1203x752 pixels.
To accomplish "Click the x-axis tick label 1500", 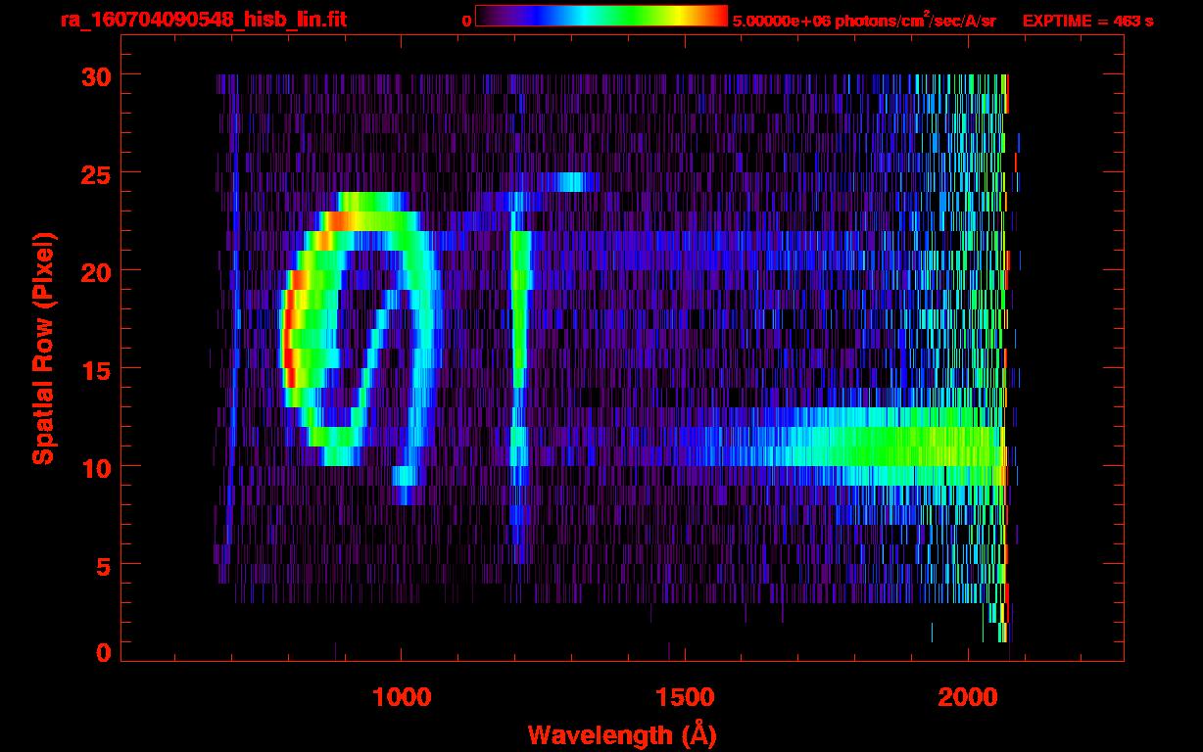I will (684, 696).
